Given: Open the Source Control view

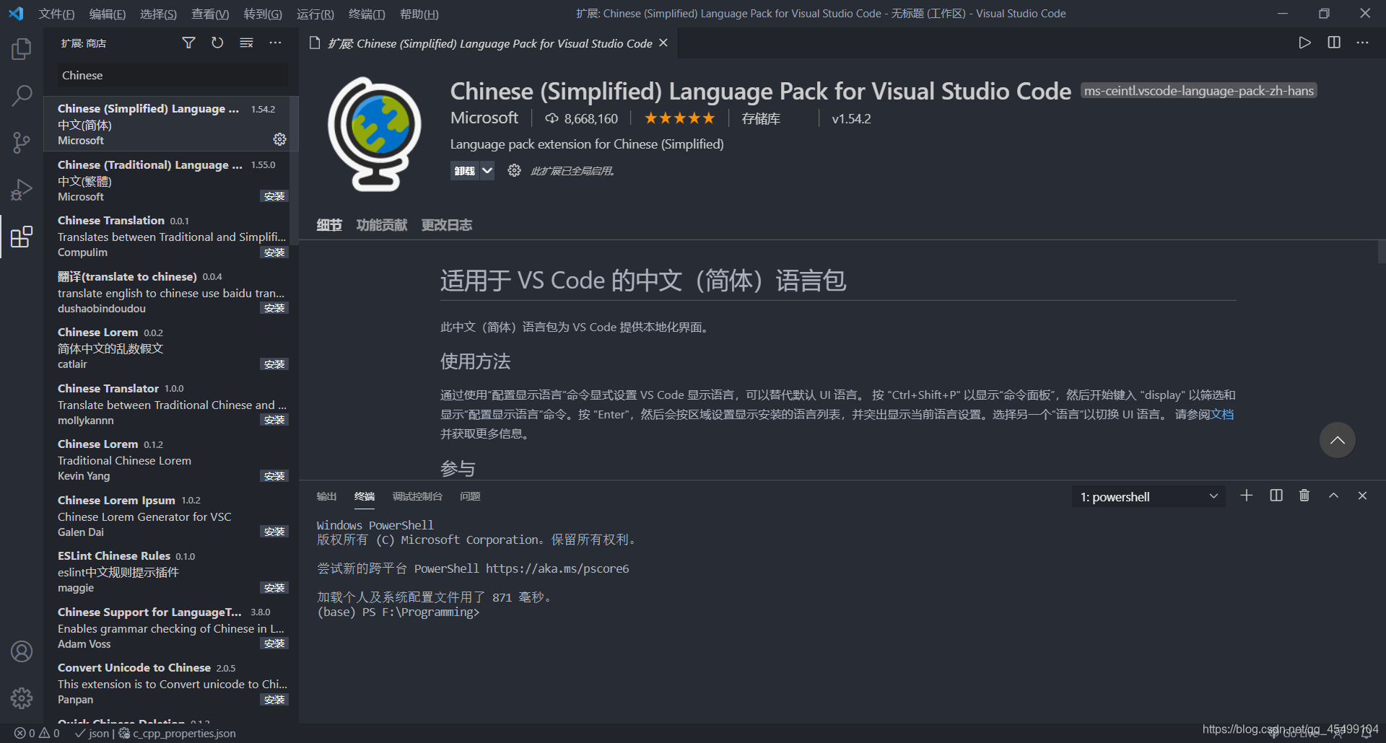Looking at the screenshot, I should pyautogui.click(x=22, y=142).
